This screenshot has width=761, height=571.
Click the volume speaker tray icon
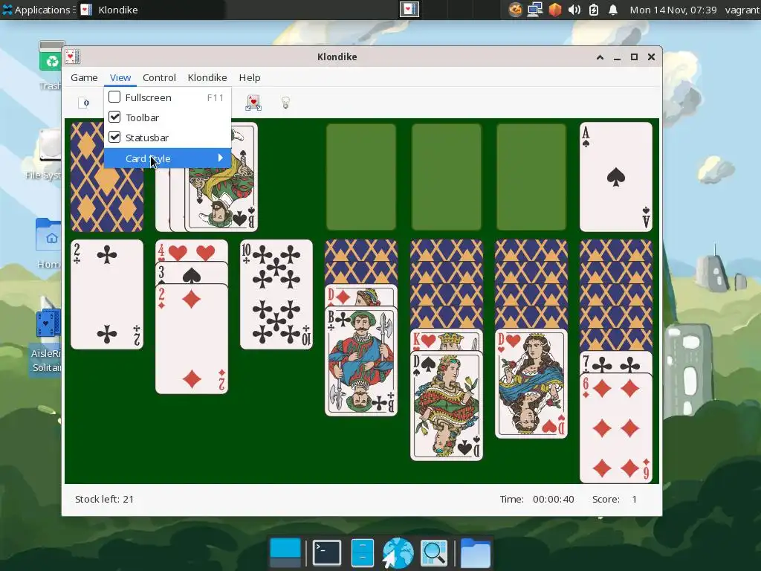pos(574,10)
